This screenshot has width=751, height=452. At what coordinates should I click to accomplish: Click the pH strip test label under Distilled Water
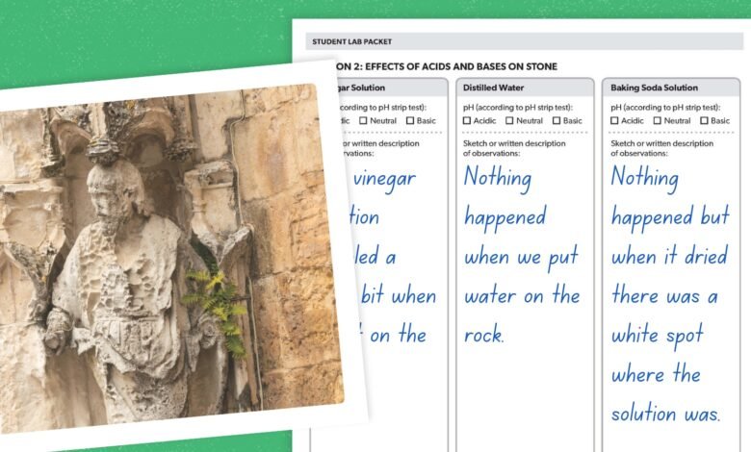coord(518,107)
